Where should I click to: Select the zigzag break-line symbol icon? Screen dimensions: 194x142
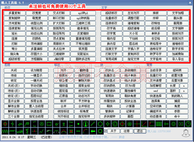click(12, 124)
